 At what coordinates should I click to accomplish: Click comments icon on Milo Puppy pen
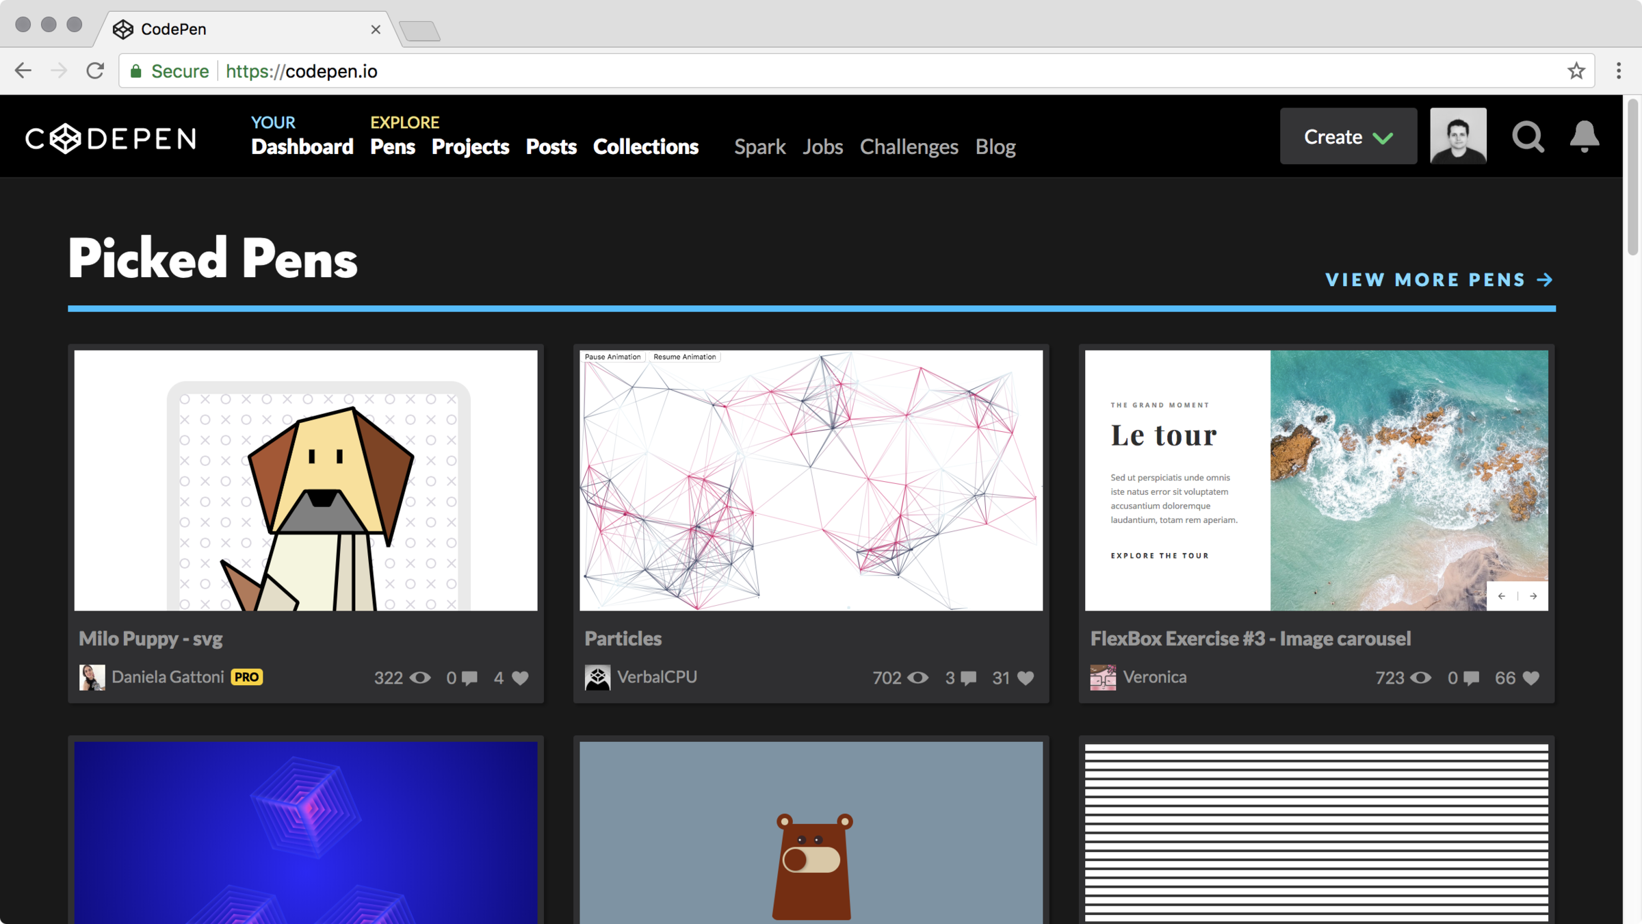469,678
